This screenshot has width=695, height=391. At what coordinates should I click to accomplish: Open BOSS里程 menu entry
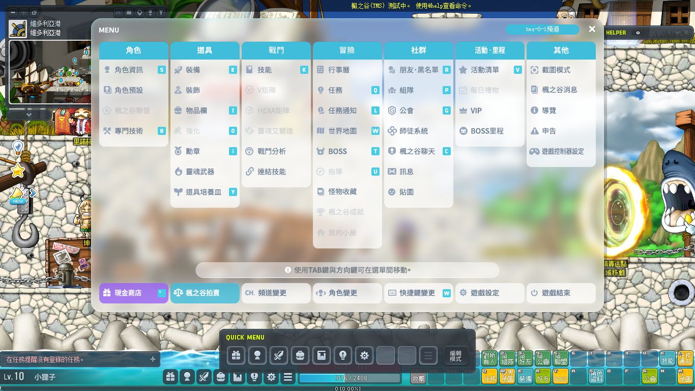pyautogui.click(x=490, y=131)
